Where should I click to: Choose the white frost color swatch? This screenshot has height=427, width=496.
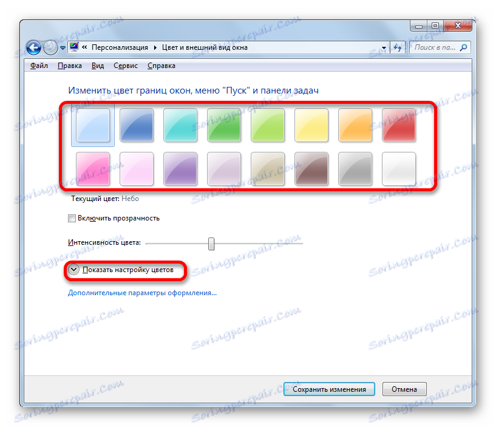tap(399, 168)
